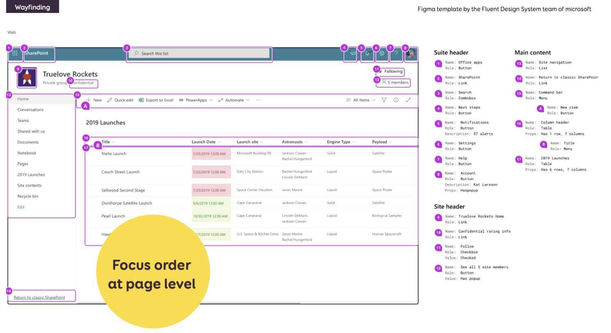Open the notifications bell icon
This screenshot has height=333, width=611.
pos(367,53)
